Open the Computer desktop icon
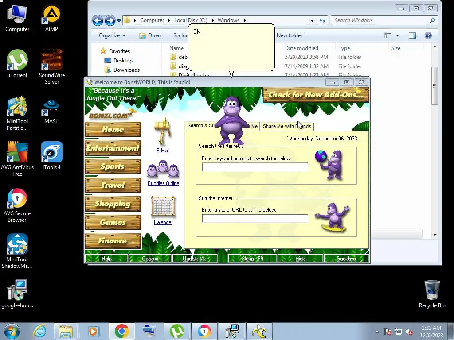Image resolution: width=454 pixels, height=340 pixels. [17, 18]
